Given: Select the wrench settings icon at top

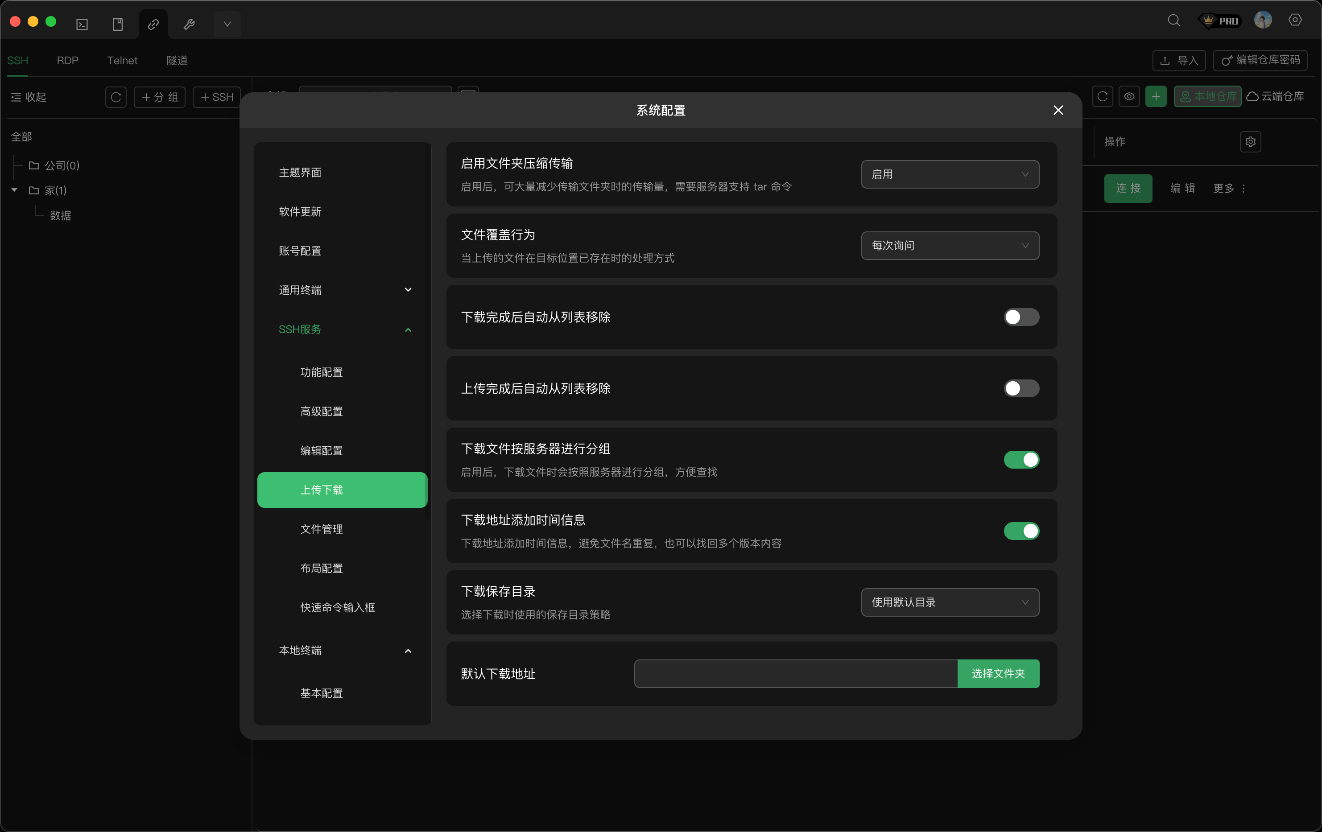Looking at the screenshot, I should point(190,24).
